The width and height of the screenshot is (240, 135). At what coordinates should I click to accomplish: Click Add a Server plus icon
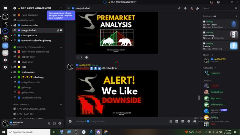[x=5, y=60]
